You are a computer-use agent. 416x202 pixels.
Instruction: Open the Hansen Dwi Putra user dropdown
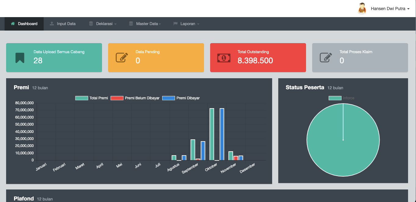click(x=390, y=9)
